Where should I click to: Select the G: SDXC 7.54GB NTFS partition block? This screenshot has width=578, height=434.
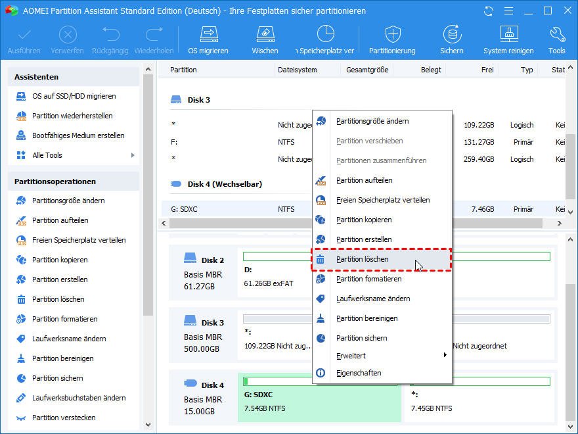click(319, 397)
